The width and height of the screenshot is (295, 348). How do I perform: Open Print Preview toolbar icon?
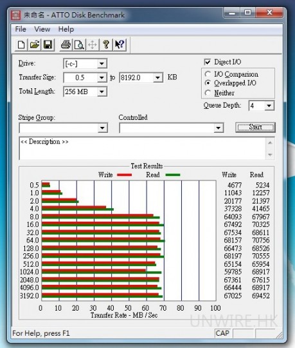[79, 45]
